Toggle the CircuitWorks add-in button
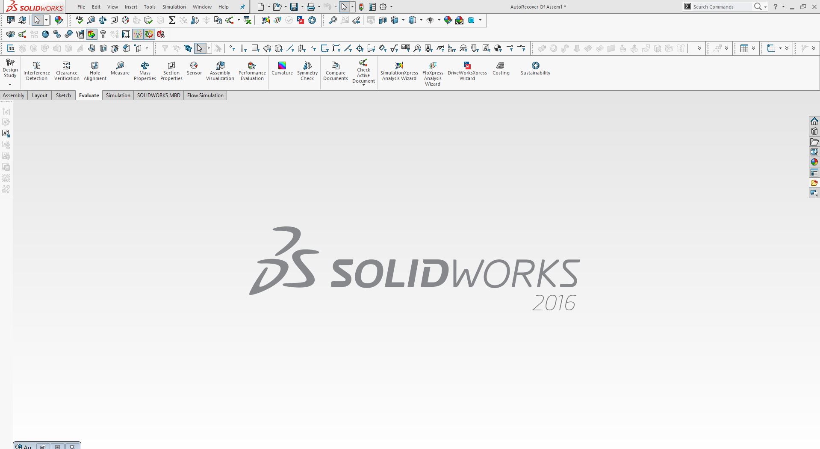820x449 pixels. click(11, 34)
